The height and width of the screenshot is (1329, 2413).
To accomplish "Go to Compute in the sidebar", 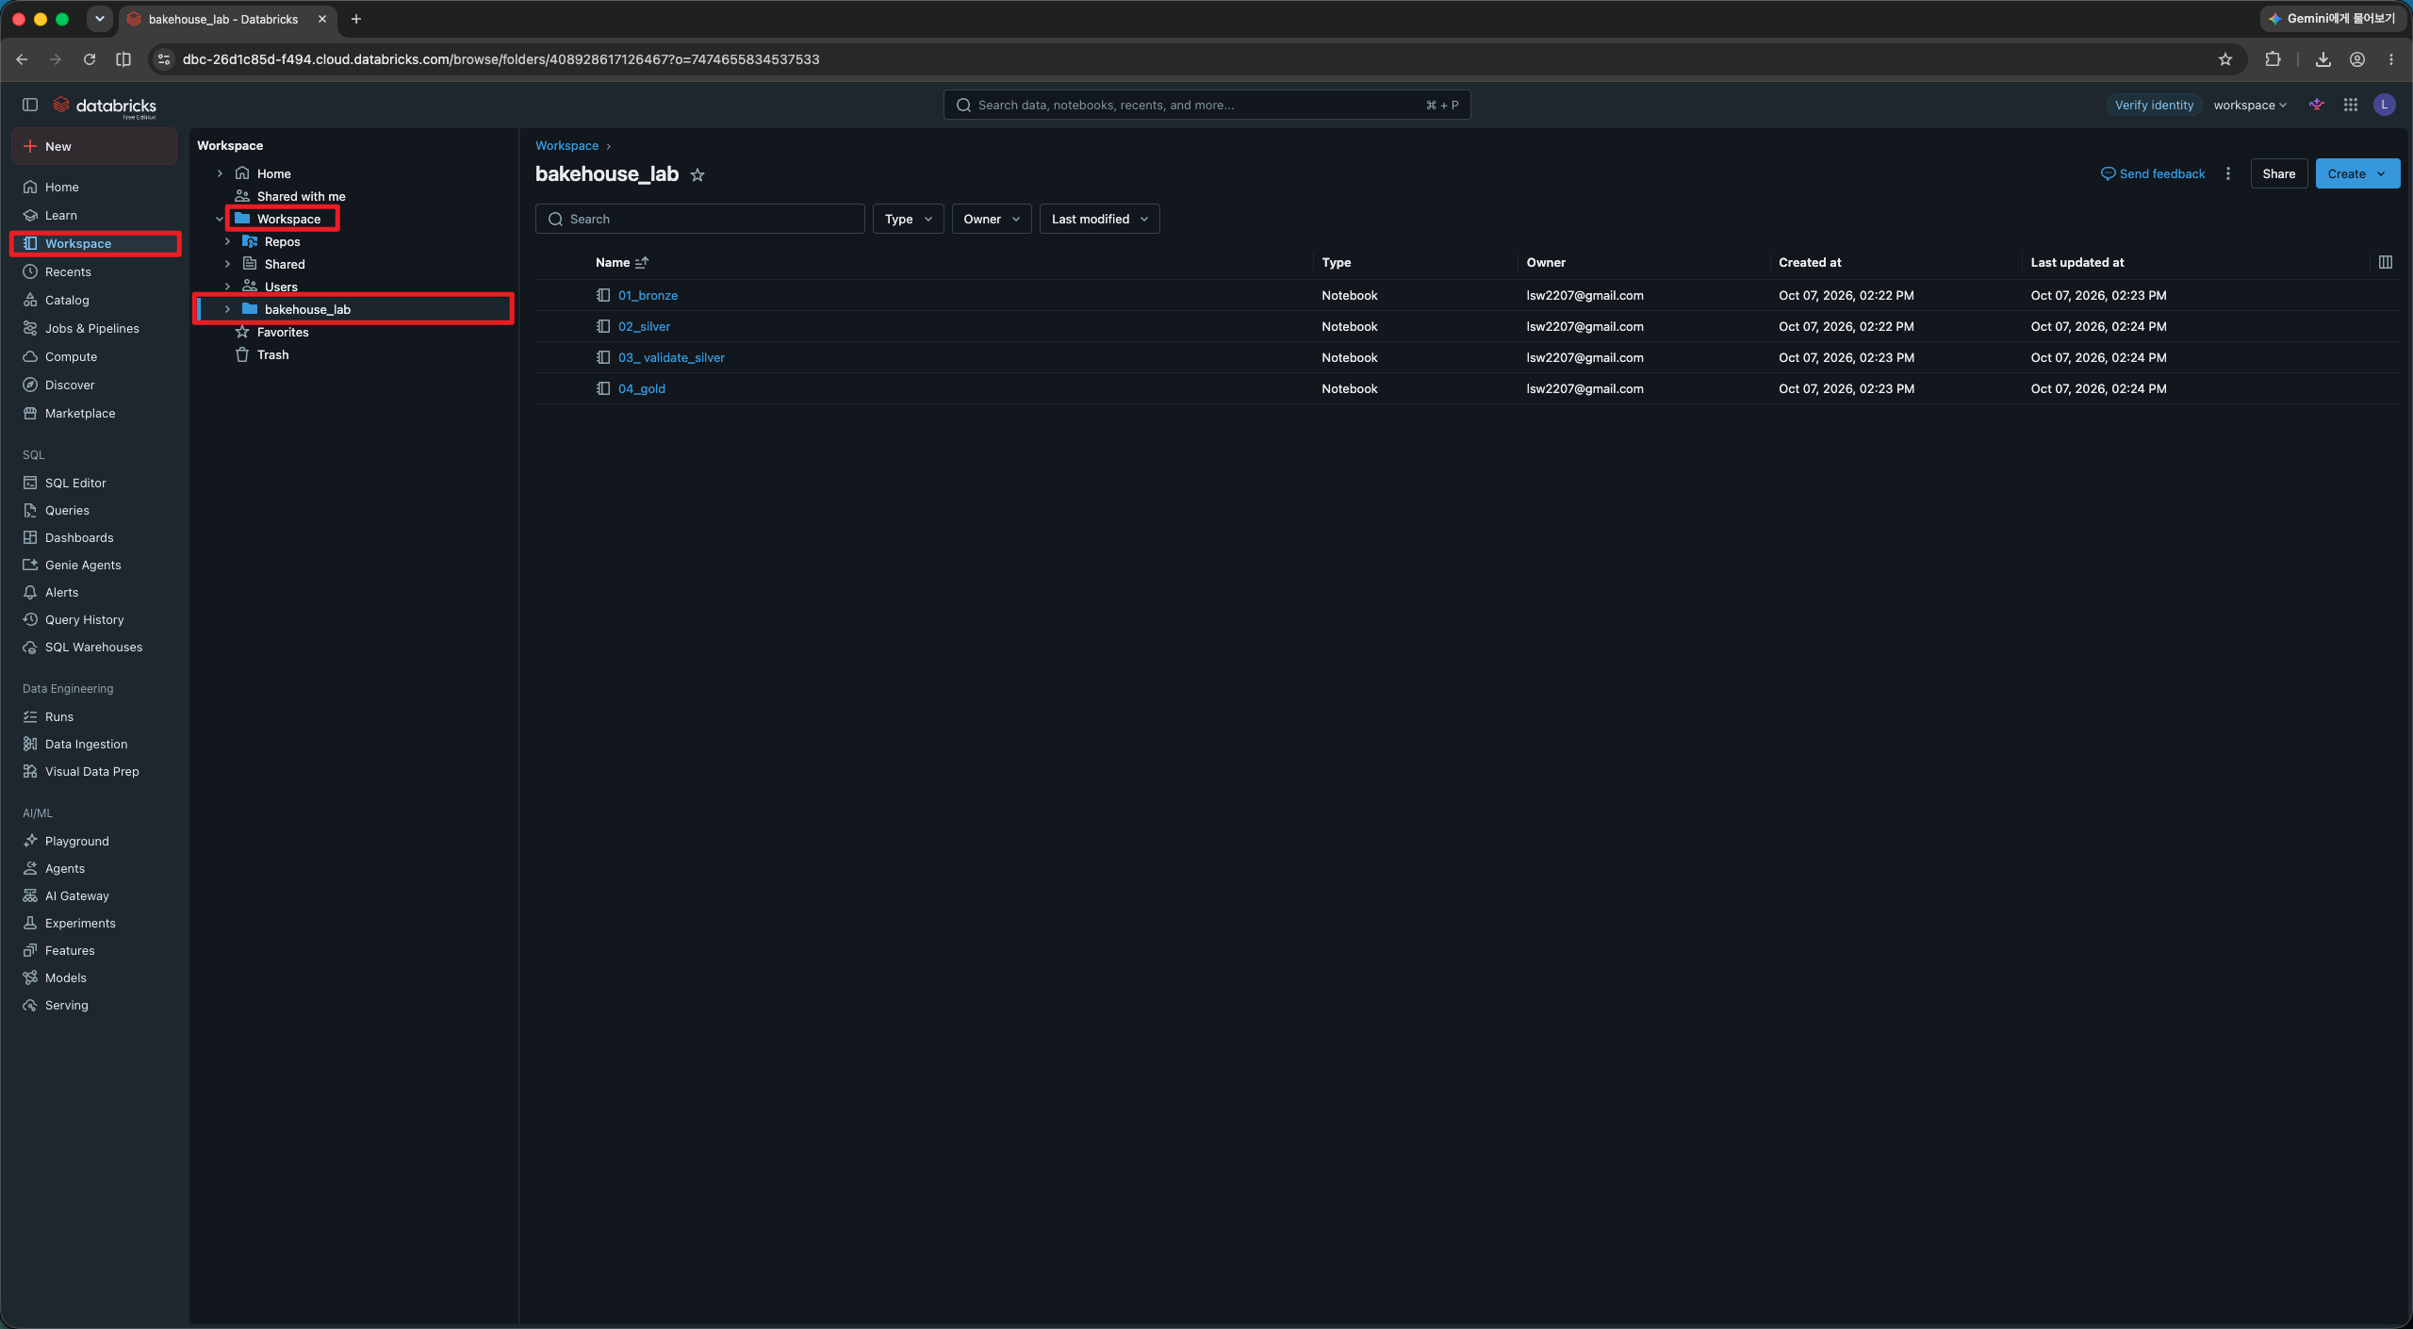I will point(71,356).
